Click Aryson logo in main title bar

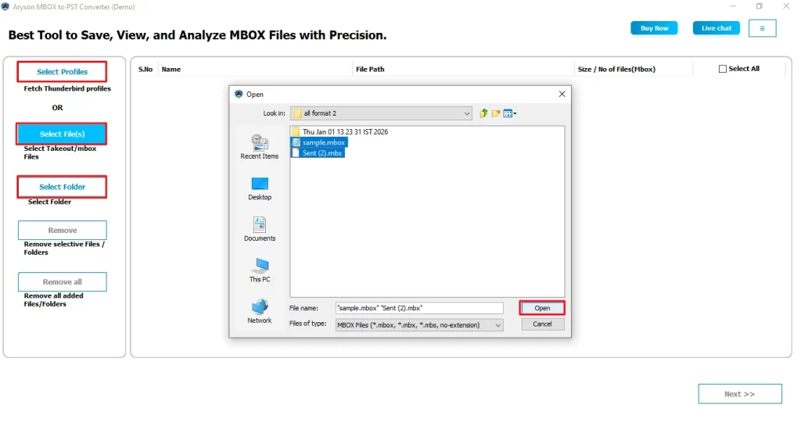click(x=5, y=6)
